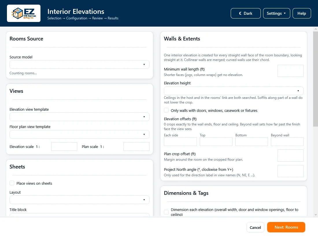Switch to Dark mode
The width and height of the screenshot is (318, 237).
coord(246,13)
